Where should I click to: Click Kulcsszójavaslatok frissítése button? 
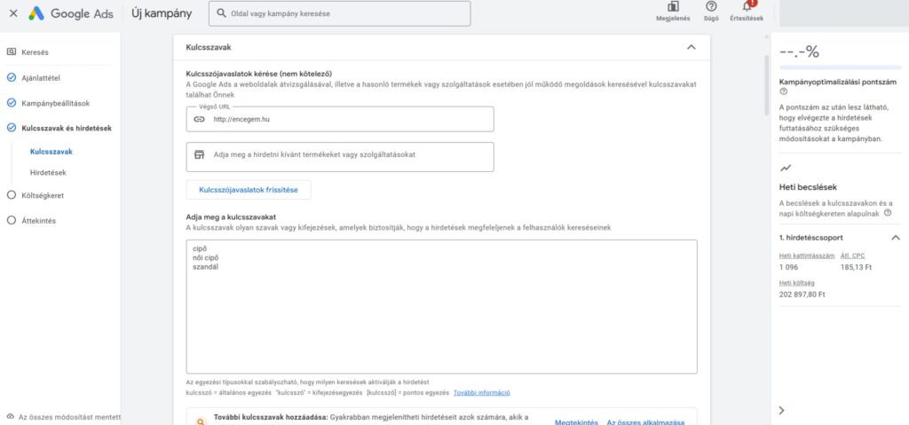[x=249, y=190]
